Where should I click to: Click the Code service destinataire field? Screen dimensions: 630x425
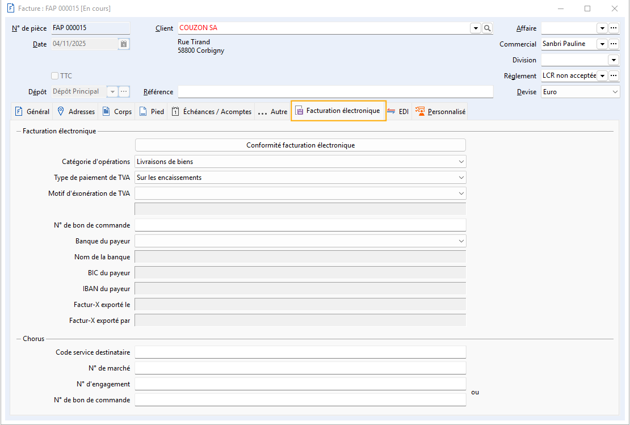[300, 352]
